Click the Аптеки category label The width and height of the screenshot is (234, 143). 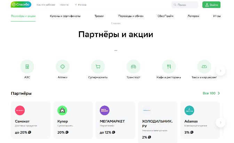coord(63,77)
